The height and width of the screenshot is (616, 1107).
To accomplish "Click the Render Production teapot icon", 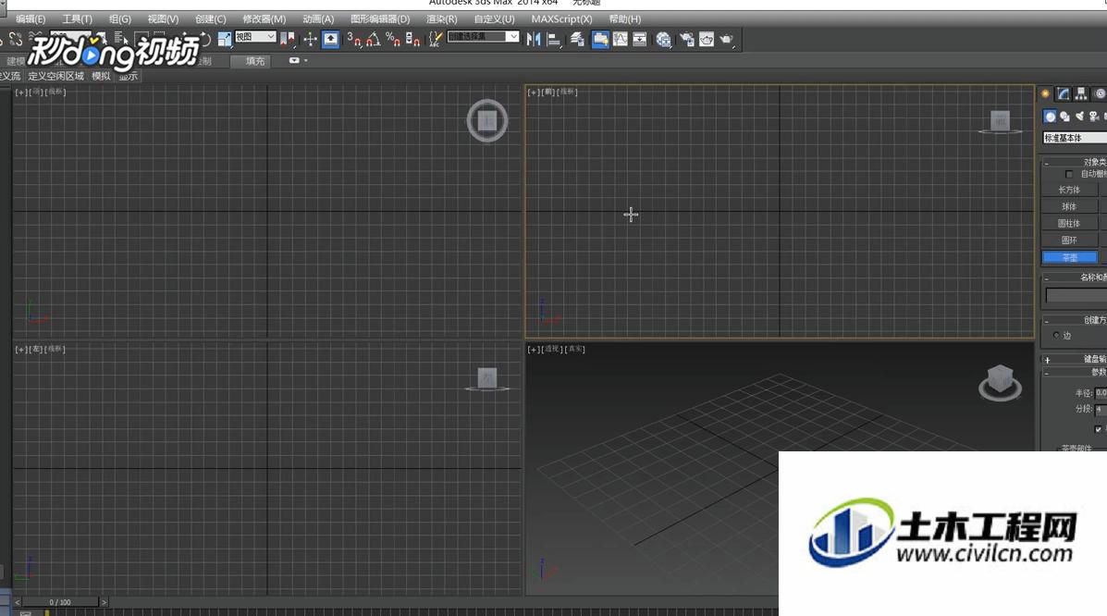I will 727,40.
